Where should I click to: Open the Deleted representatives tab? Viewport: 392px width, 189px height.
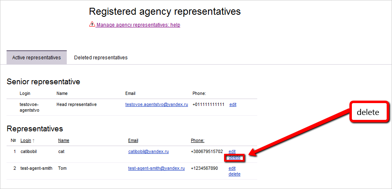coord(101,58)
